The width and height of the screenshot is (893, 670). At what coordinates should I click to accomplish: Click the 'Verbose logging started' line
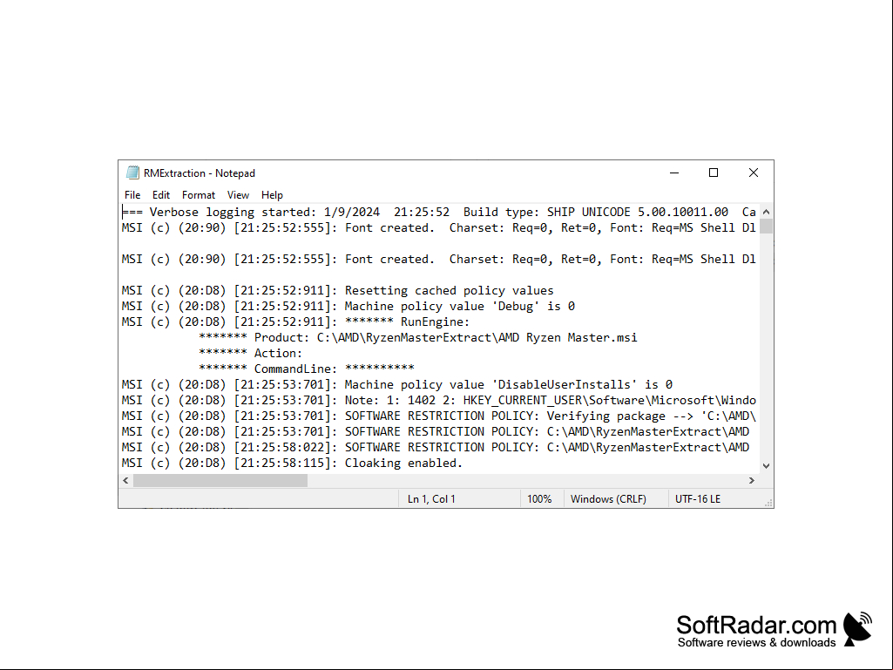[438, 212]
